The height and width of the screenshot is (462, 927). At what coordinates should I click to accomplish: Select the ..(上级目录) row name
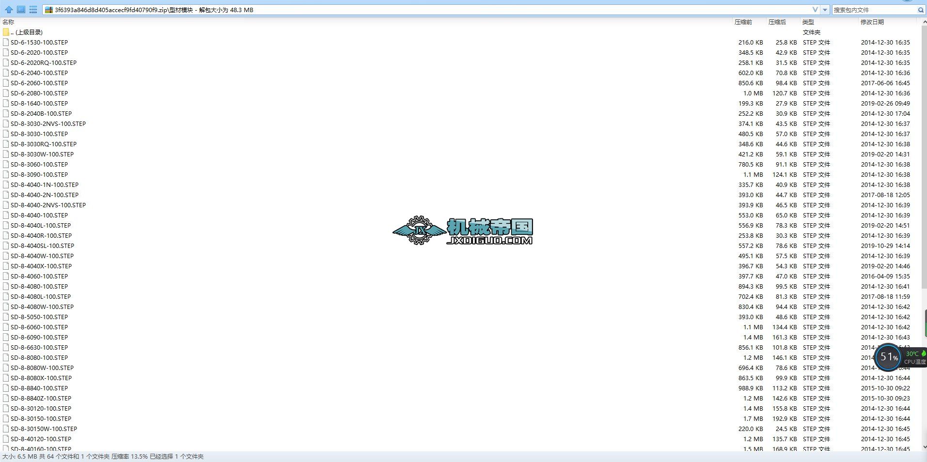tap(27, 32)
